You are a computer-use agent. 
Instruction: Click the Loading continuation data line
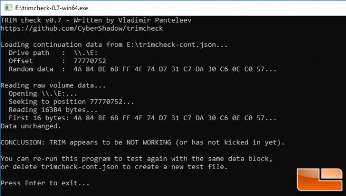(114, 45)
